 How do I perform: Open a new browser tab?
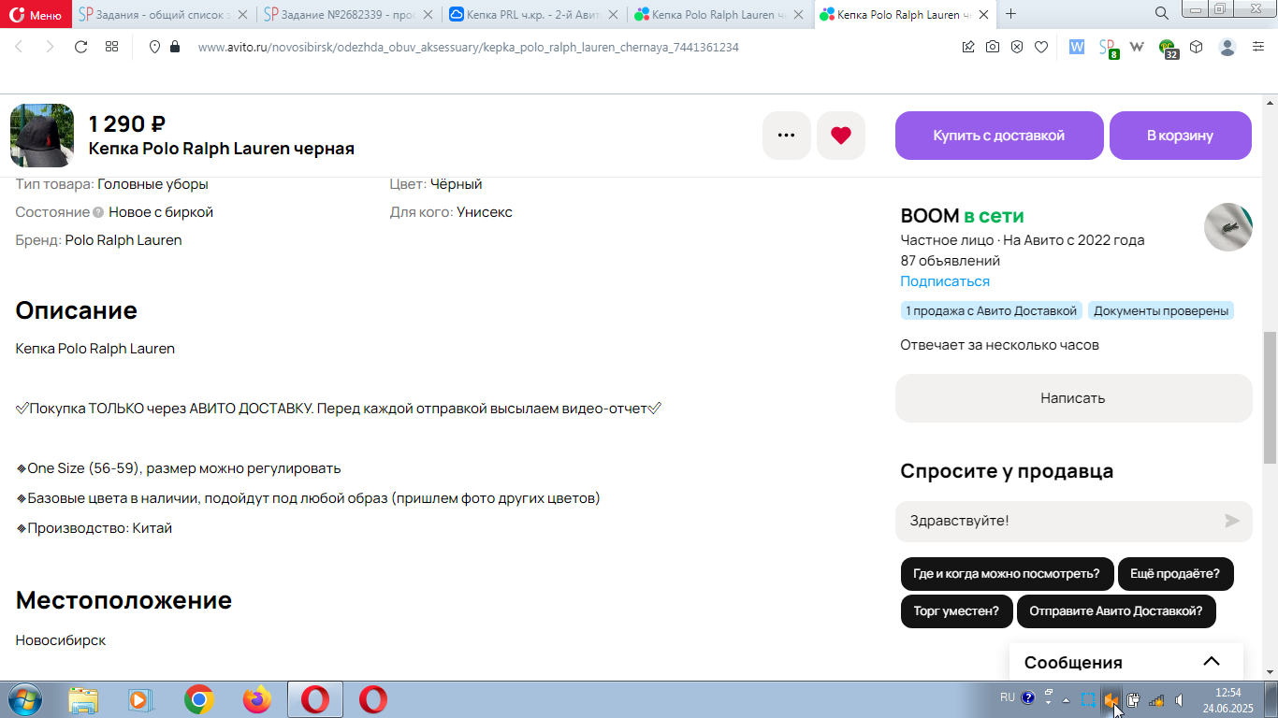point(1010,14)
